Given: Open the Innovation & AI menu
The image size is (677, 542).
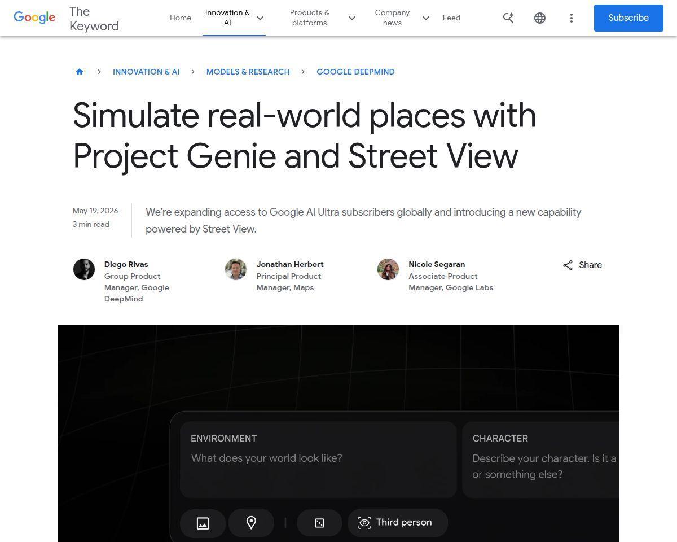Looking at the screenshot, I should pyautogui.click(x=227, y=18).
